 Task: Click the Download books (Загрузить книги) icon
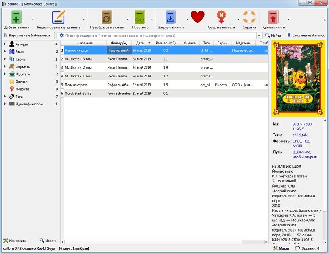[171, 17]
